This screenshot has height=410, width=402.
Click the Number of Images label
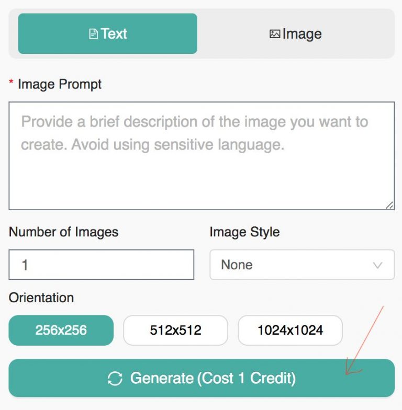[x=64, y=232]
